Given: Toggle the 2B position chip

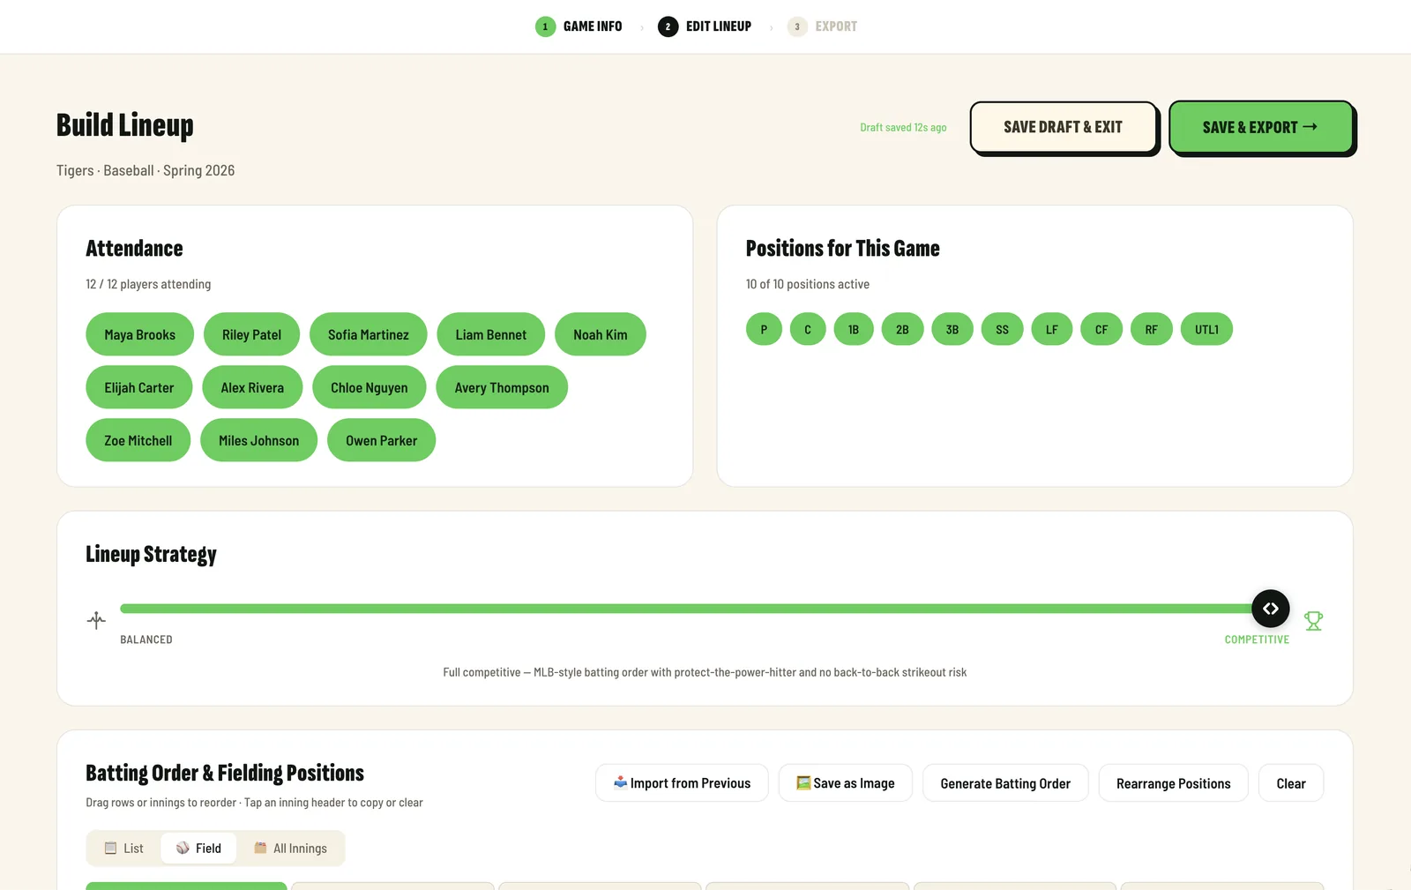Looking at the screenshot, I should click(902, 329).
